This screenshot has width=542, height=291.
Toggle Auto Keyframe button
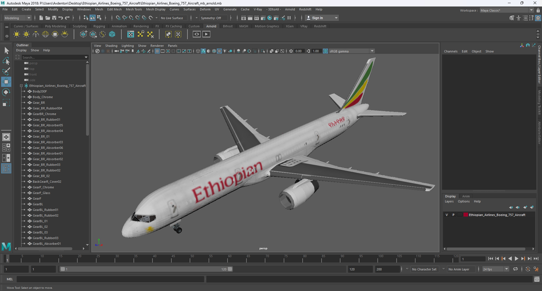528,269
